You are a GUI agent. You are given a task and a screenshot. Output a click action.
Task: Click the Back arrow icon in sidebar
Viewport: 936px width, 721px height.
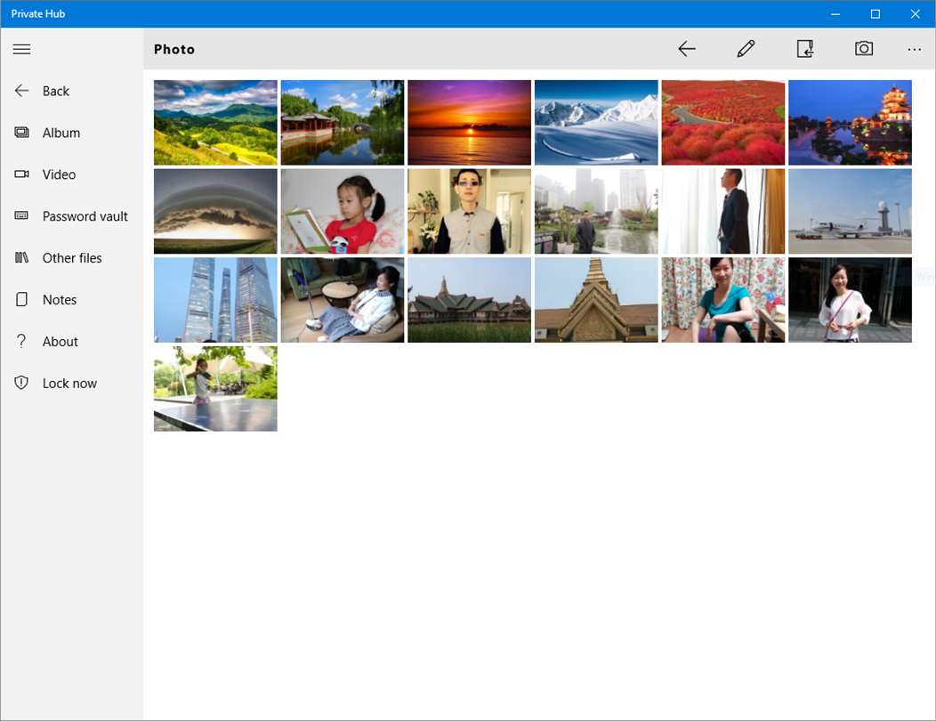[21, 91]
